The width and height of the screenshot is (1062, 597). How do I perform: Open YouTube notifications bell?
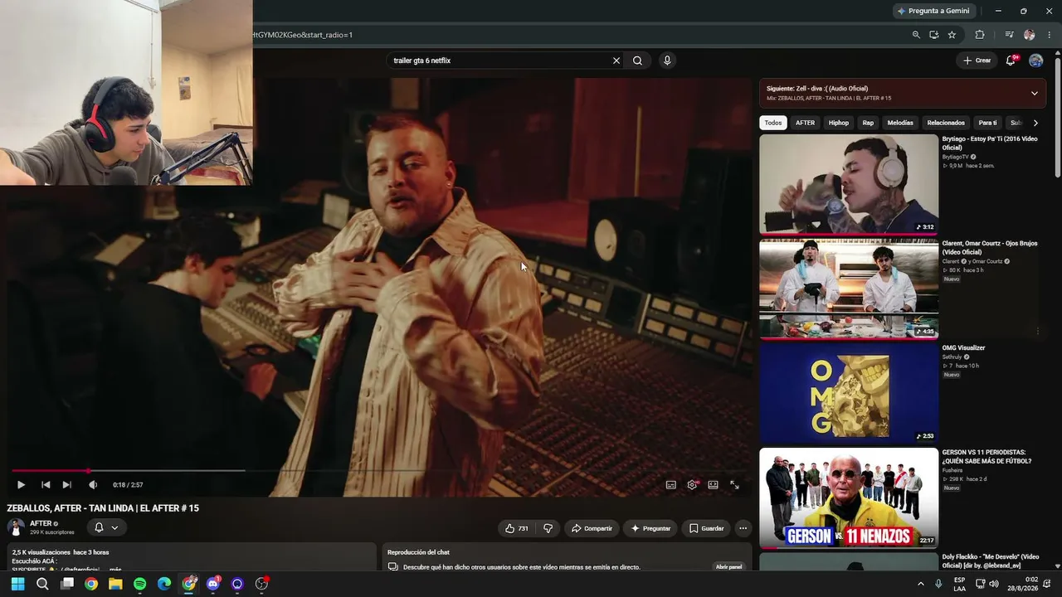coord(1011,61)
